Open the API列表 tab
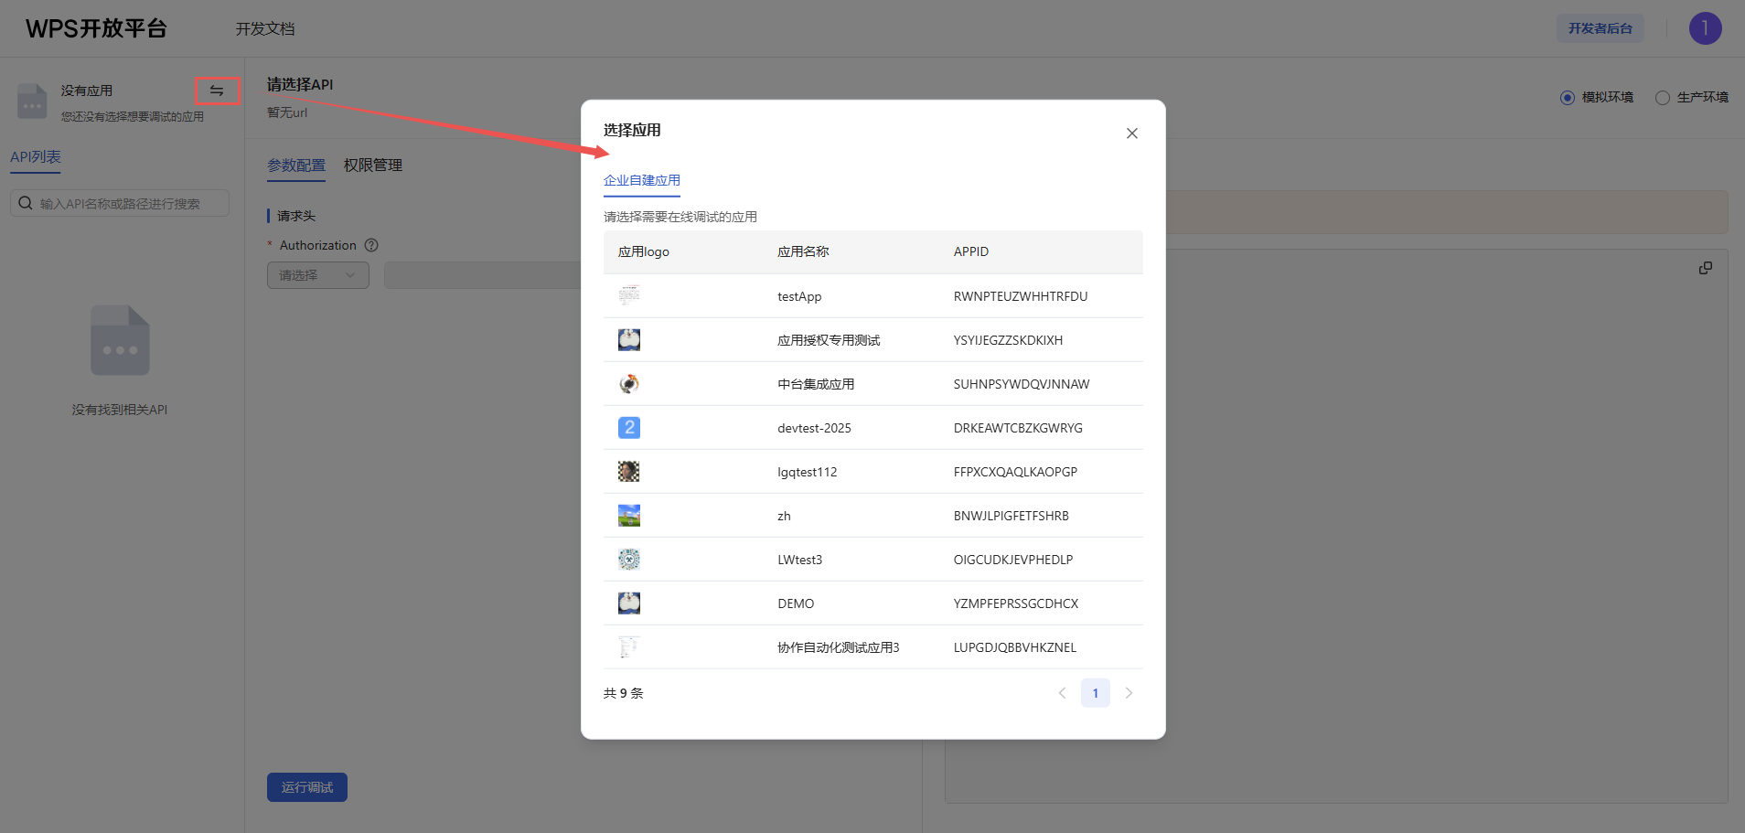Viewport: 1745px width, 833px height. (x=36, y=157)
